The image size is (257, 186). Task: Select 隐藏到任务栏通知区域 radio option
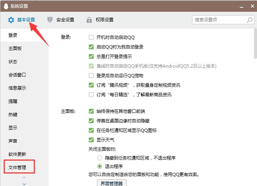[99, 158]
